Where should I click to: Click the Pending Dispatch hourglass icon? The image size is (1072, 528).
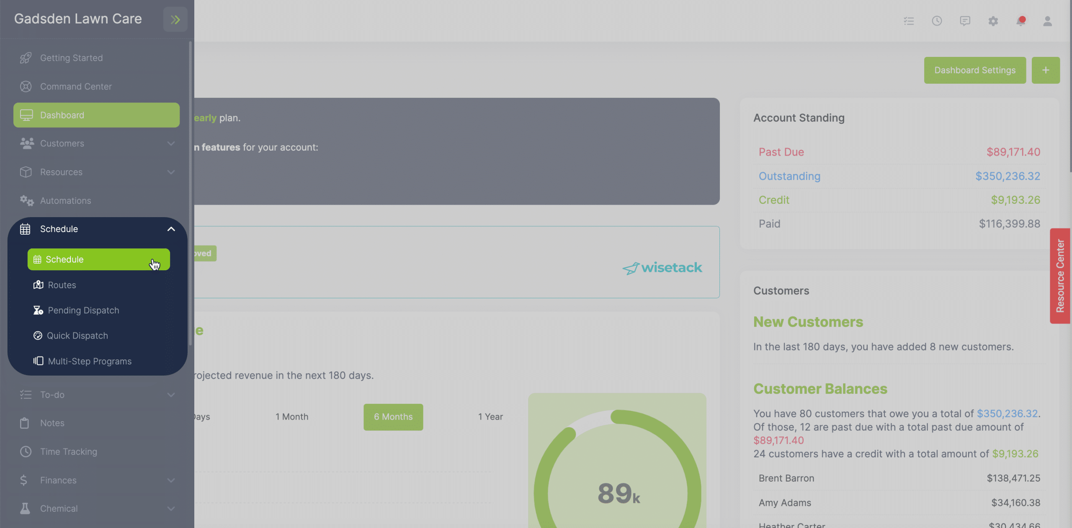(x=38, y=310)
